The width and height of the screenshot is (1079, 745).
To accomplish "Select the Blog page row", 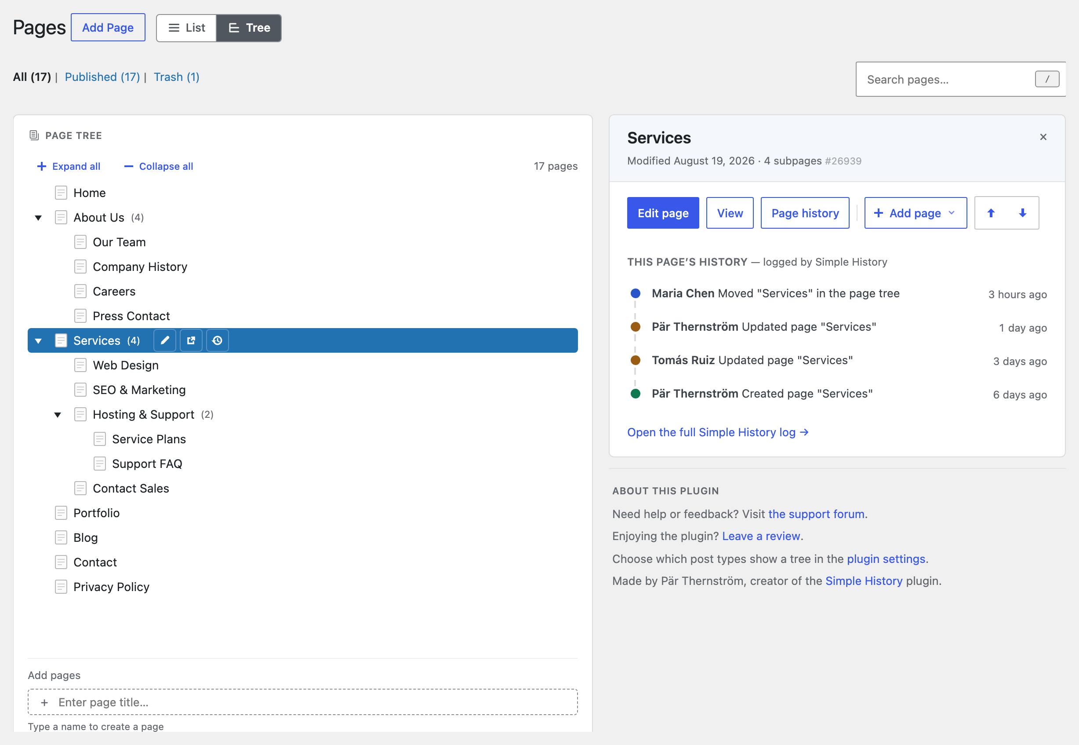I will click(302, 538).
